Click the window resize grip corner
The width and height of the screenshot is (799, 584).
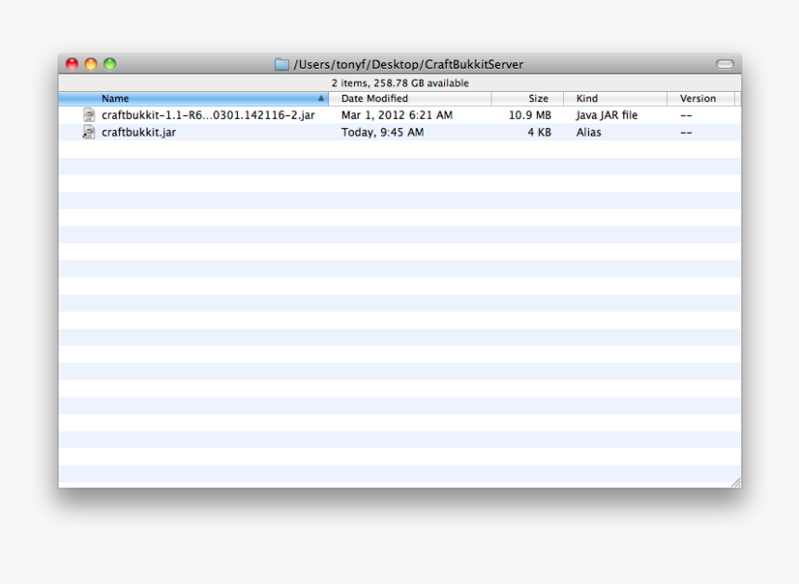tap(736, 483)
